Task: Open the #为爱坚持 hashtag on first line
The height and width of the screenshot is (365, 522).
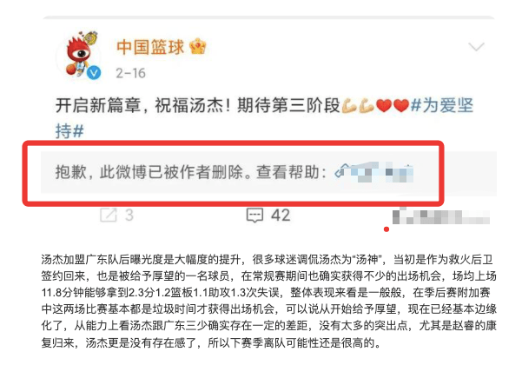Action: coord(442,105)
